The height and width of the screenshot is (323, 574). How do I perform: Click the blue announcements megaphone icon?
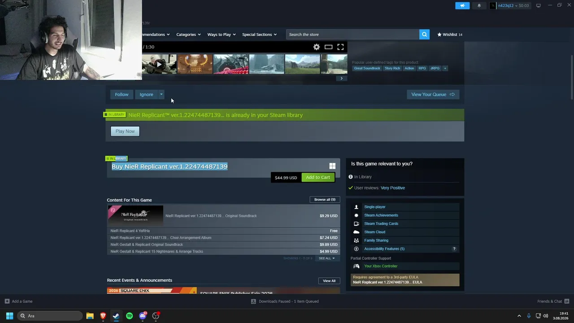(x=462, y=5)
